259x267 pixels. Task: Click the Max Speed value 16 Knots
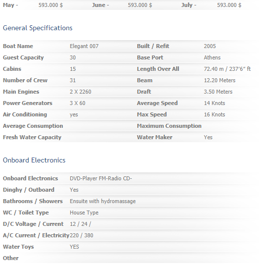pyautogui.click(x=214, y=114)
